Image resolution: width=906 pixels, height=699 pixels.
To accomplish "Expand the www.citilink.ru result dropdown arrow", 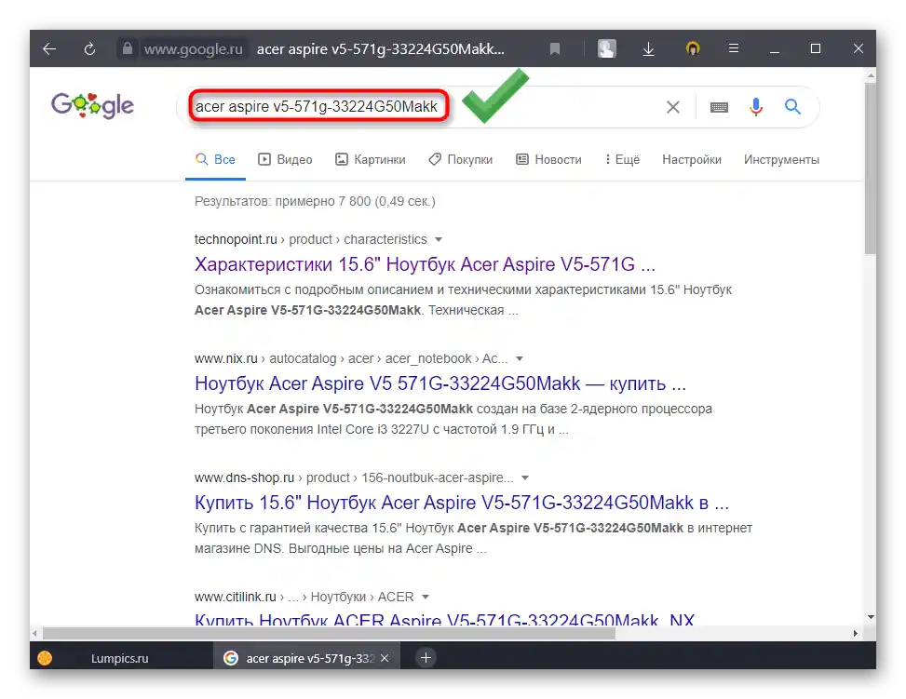I will pos(426,597).
